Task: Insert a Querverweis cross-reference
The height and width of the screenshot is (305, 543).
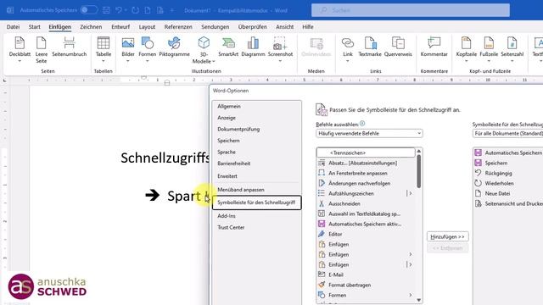Action: 398,47
